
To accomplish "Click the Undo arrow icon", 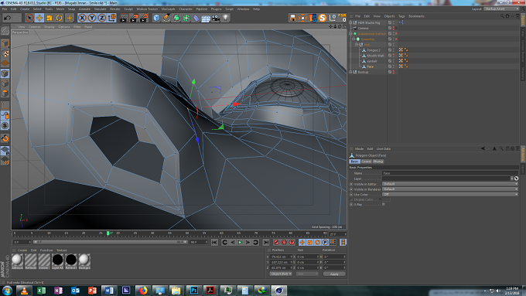I will tap(8, 18).
